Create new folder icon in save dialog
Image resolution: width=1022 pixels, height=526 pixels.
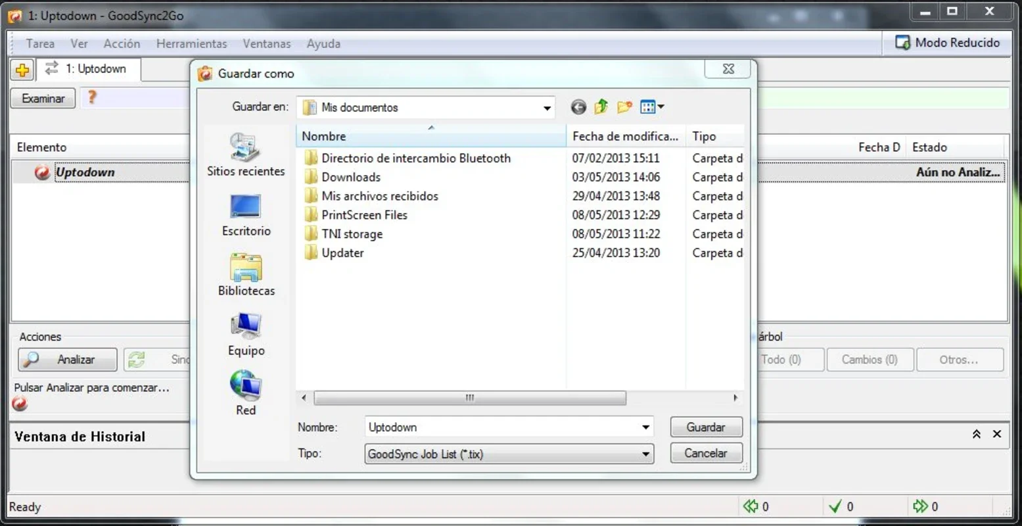tap(624, 107)
